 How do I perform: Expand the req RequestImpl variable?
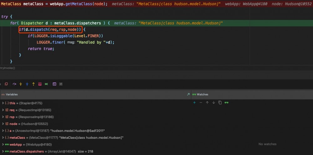click(3, 110)
